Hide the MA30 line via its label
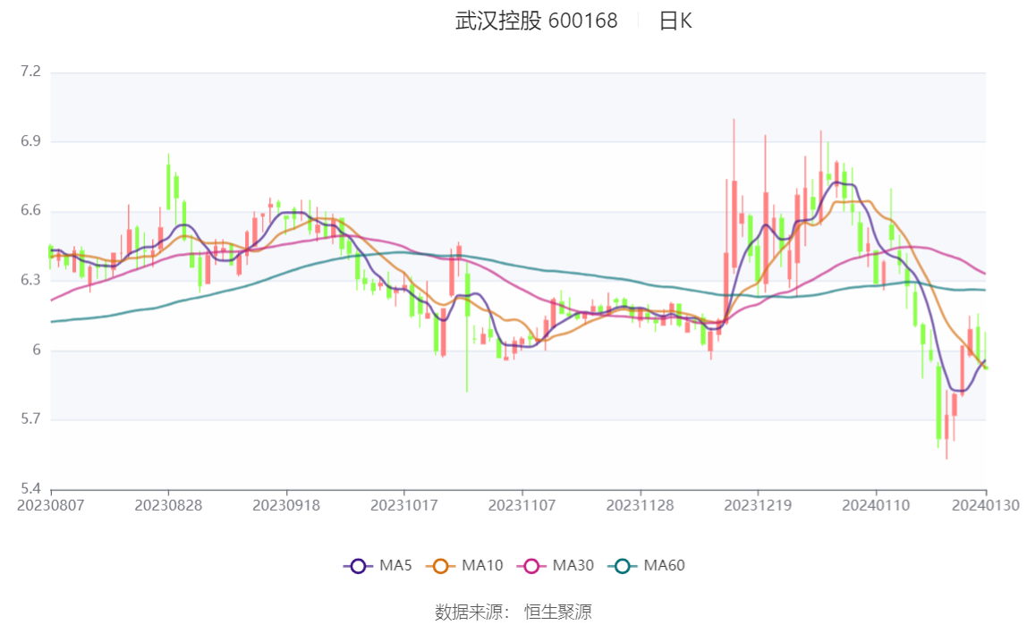This screenshot has height=625, width=1027. tap(573, 565)
